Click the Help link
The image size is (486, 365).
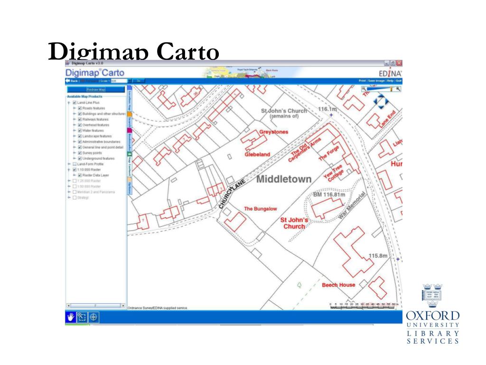pos(390,81)
